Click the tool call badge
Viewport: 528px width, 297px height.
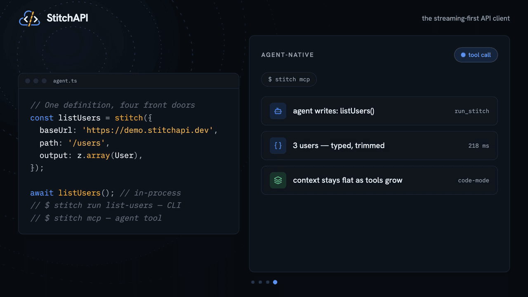pyautogui.click(x=476, y=55)
